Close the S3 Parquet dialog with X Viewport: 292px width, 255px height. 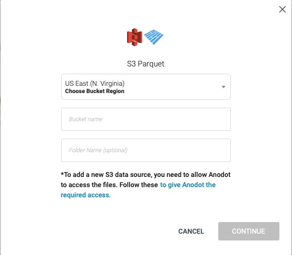[x=282, y=9]
